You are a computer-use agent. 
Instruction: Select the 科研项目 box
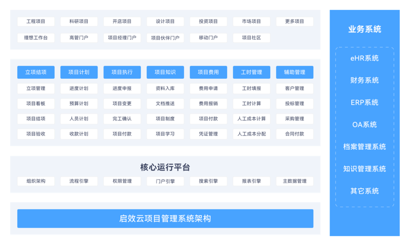[x=79, y=21]
